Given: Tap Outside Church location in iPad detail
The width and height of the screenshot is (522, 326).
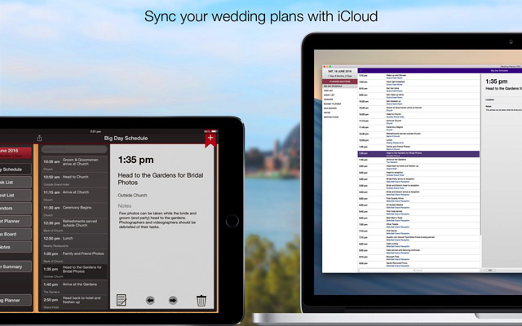Looking at the screenshot, I should (x=132, y=196).
